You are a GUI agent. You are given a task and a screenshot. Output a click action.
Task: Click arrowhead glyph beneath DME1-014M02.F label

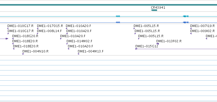(x=67, y=44)
